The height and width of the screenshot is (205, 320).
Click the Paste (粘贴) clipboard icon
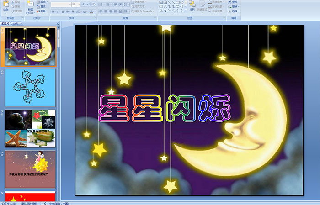click(x=6, y=4)
